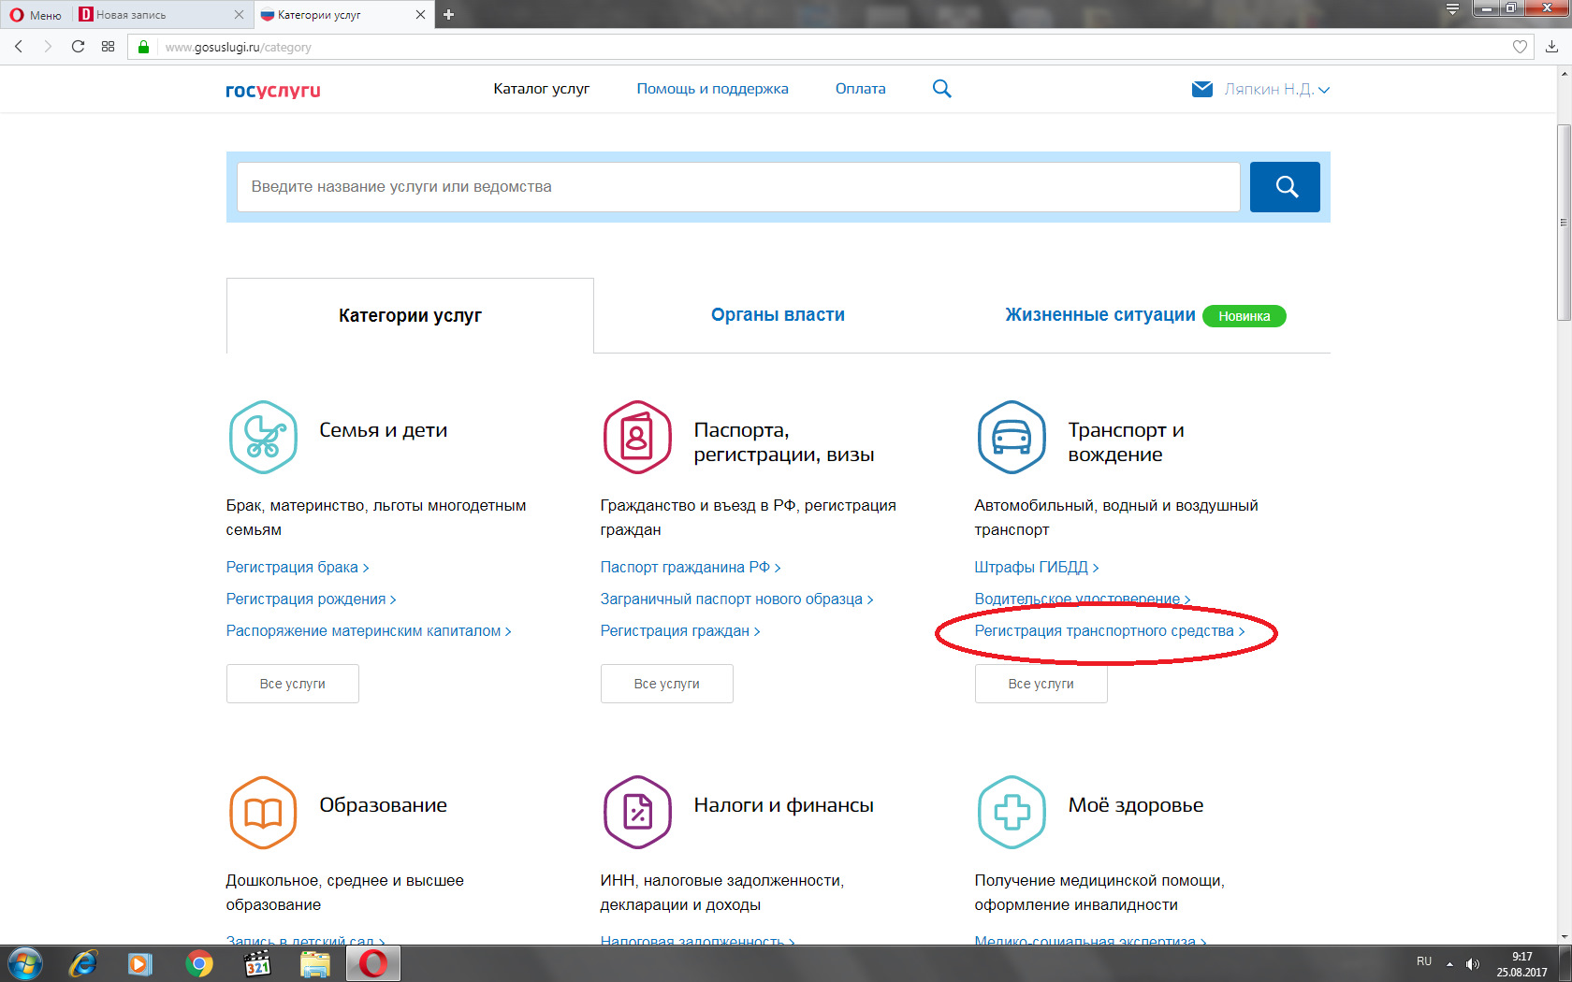Screen dimensions: 1572x982
Task: Open the Образование category heading
Action: [x=383, y=805]
